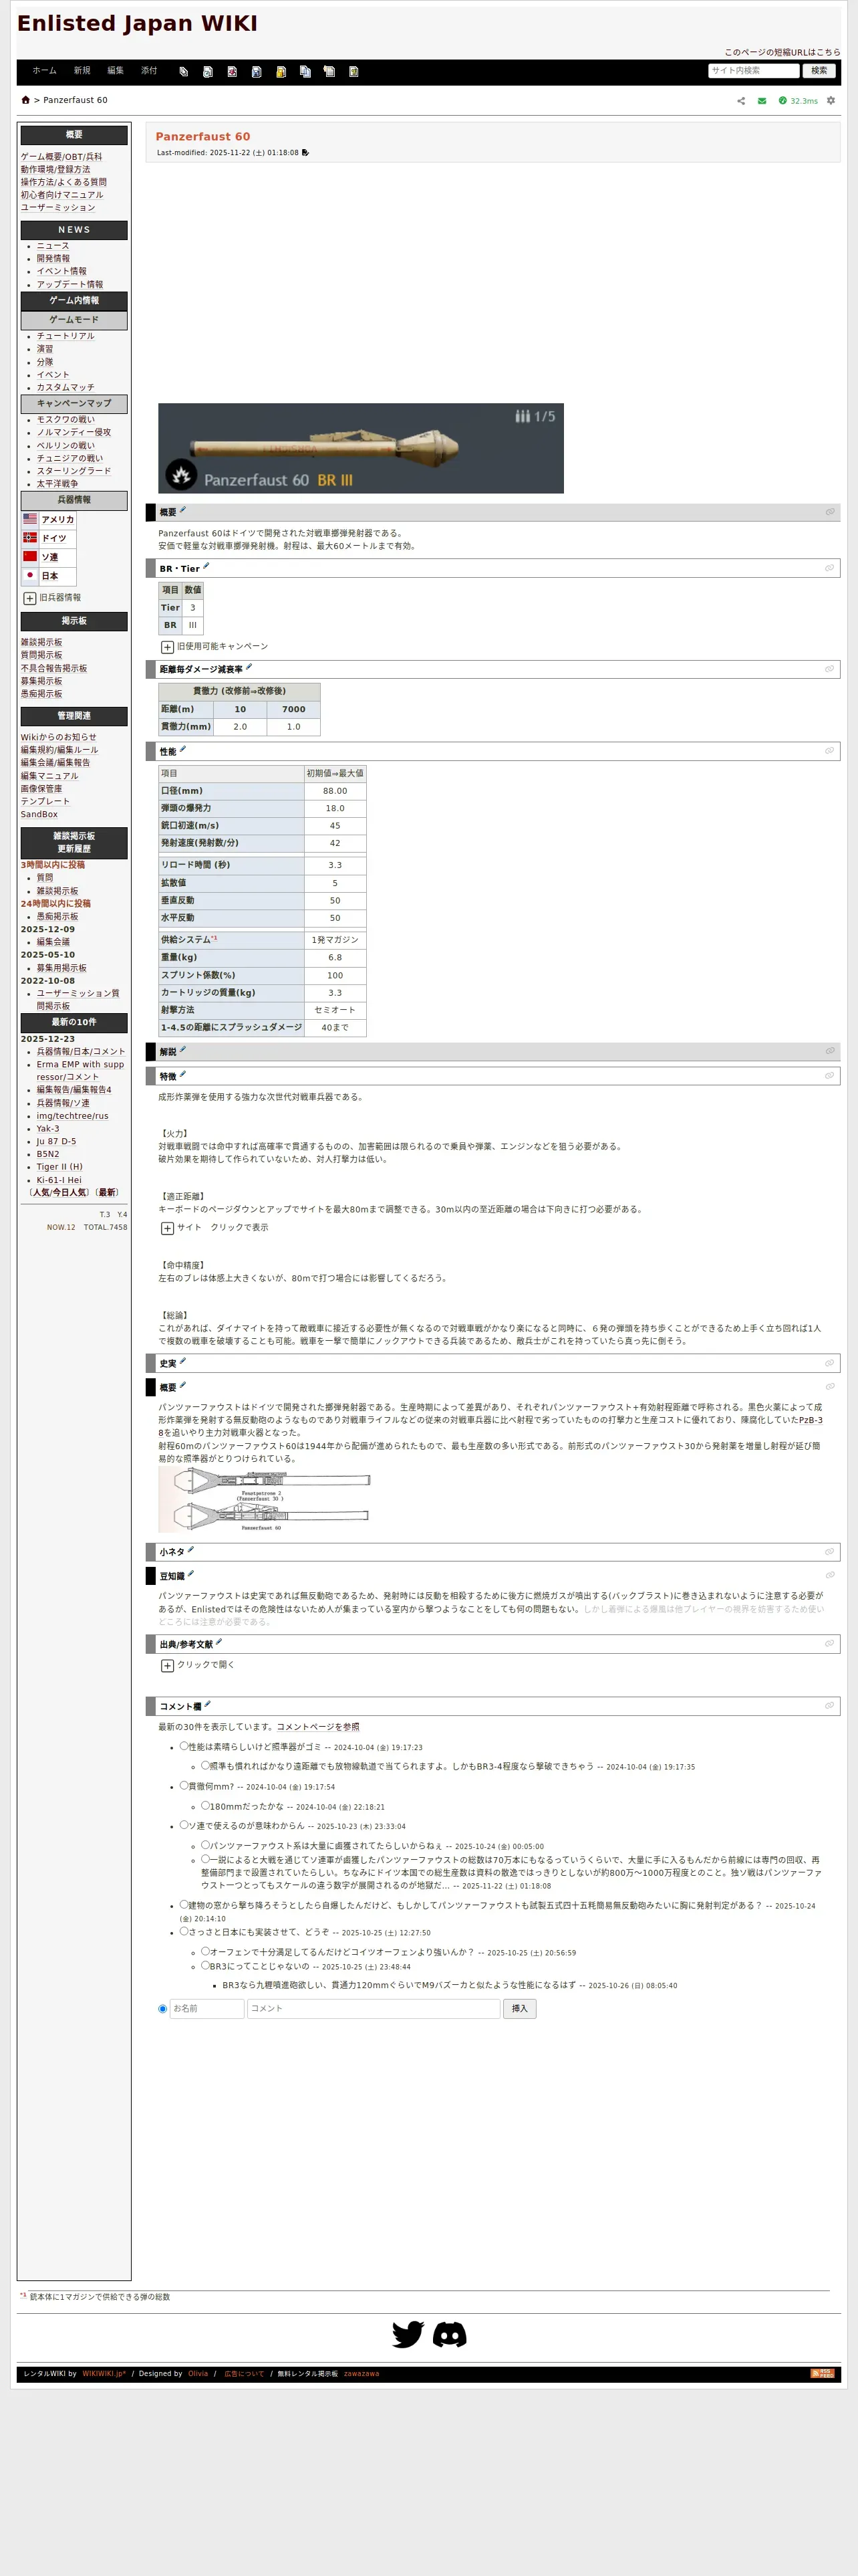The width and height of the screenshot is (858, 2576).
Task: Click the Soviet flag icon
Action: coord(30,556)
